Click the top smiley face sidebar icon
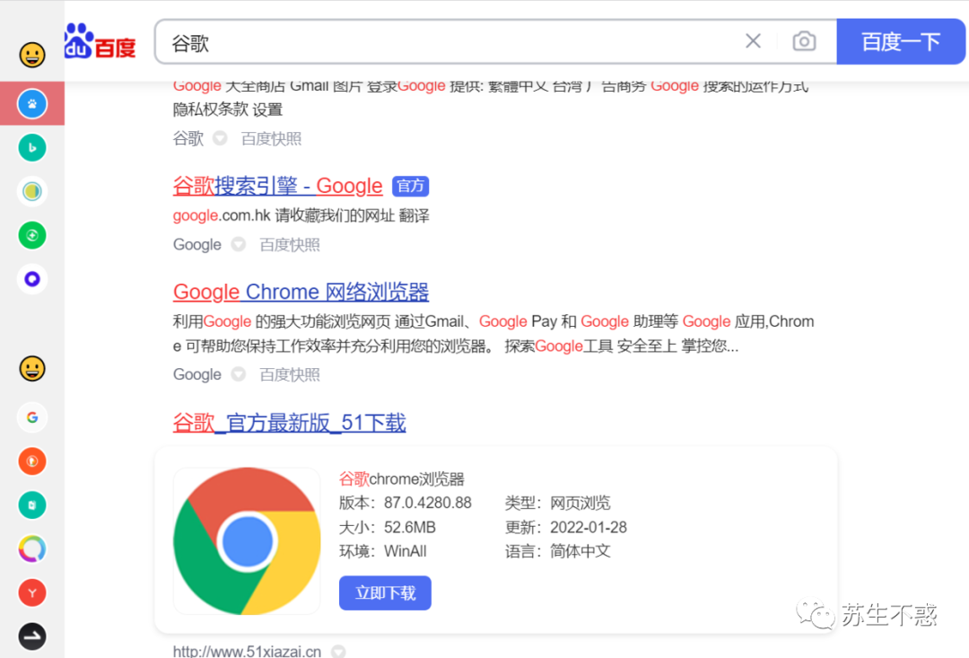 (32, 55)
